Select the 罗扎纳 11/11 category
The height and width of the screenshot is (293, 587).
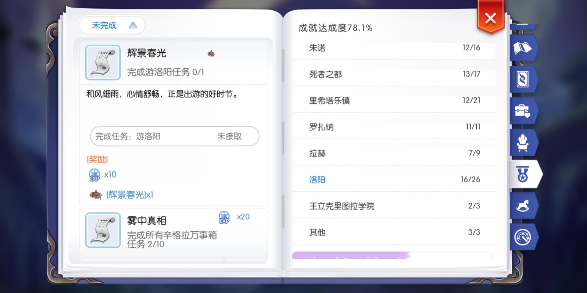tap(394, 127)
